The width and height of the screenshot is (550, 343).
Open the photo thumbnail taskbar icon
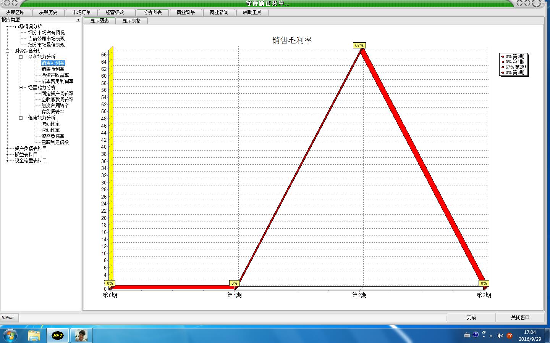point(81,335)
